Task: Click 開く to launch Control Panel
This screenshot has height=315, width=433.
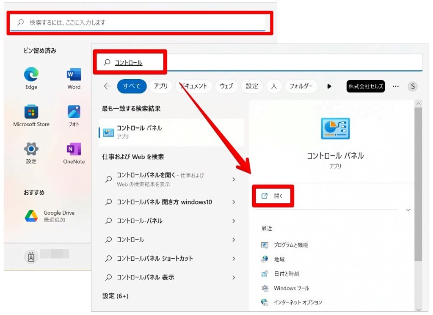Action: click(273, 196)
